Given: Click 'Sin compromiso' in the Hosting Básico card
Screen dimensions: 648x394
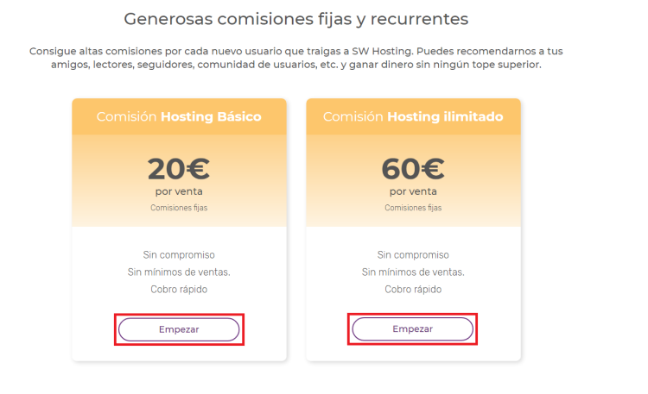Looking at the screenshot, I should coord(179,255).
